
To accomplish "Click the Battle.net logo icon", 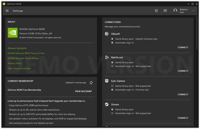I will 107,57.
